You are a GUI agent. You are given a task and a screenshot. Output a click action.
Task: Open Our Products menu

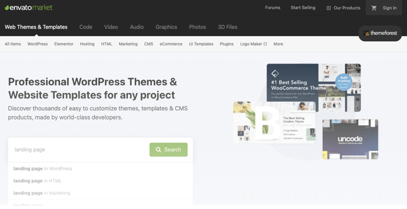(343, 8)
